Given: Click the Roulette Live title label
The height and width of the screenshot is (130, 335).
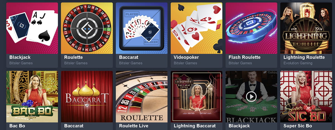Looking at the screenshot, I should (133, 126).
